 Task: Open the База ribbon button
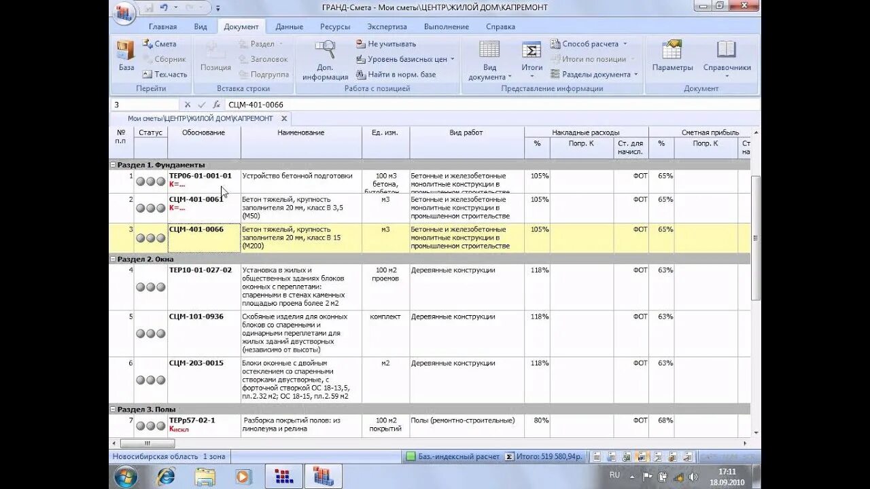(x=126, y=56)
